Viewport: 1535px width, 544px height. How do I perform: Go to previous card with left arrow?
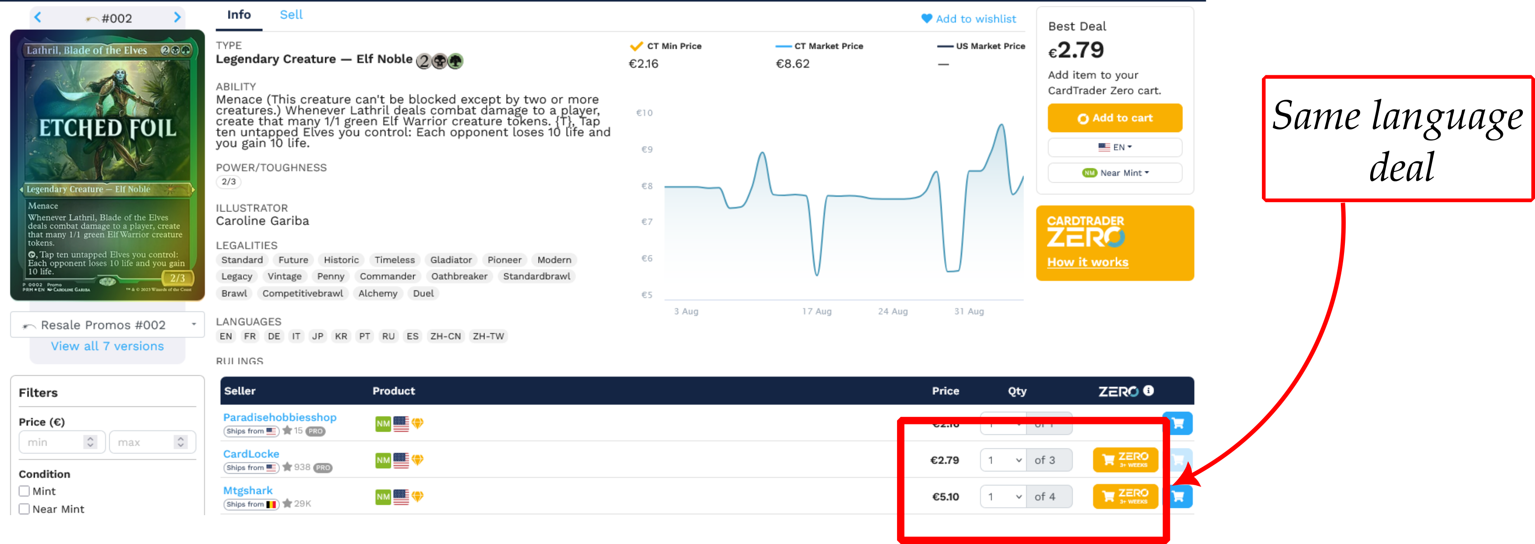pos(38,17)
